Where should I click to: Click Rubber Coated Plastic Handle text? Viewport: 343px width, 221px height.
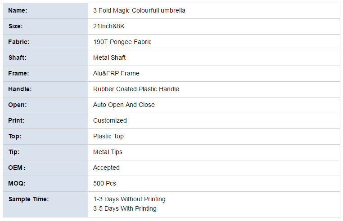136,89
